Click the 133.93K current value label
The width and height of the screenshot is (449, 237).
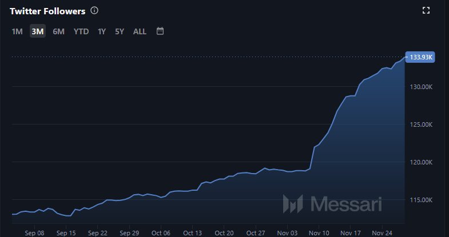[420, 57]
